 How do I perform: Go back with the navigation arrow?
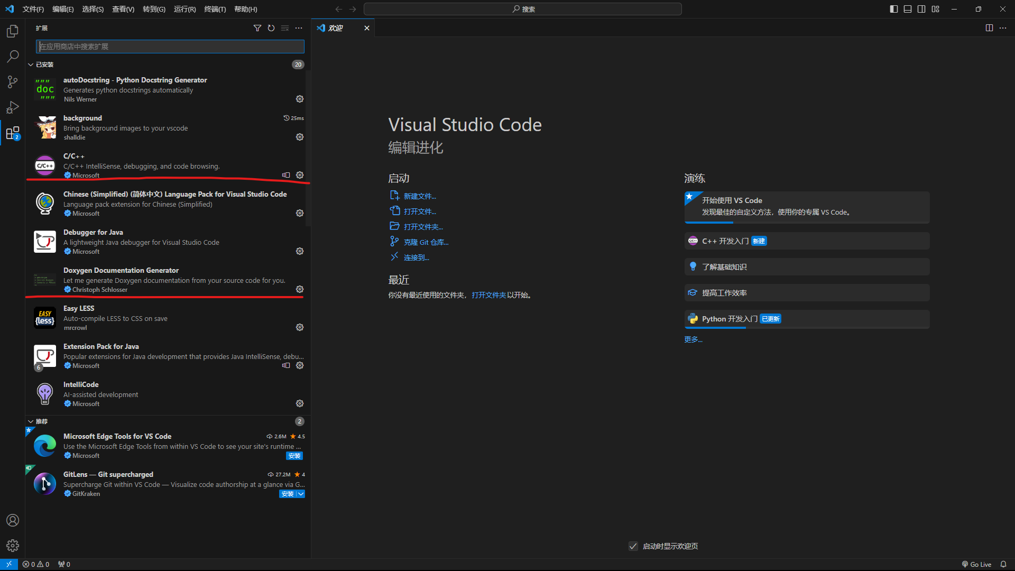point(339,9)
